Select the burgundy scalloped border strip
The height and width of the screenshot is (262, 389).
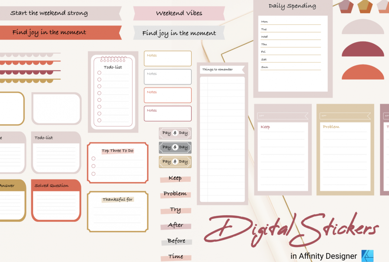pos(30,72)
